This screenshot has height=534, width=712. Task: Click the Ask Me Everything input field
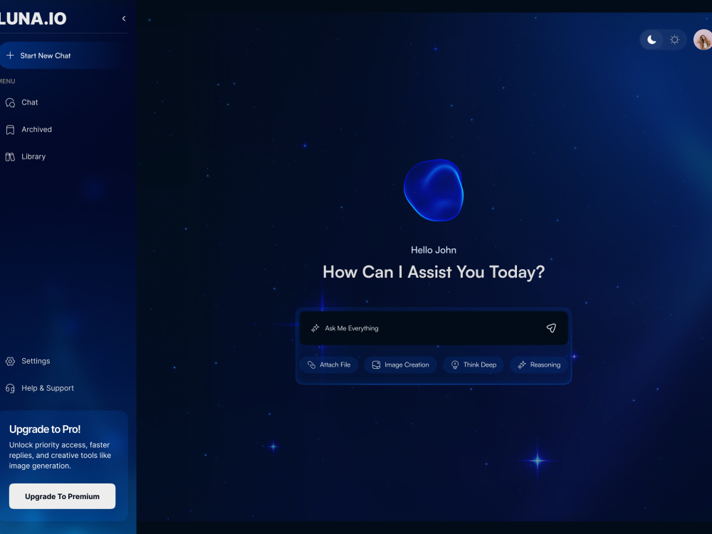point(434,328)
